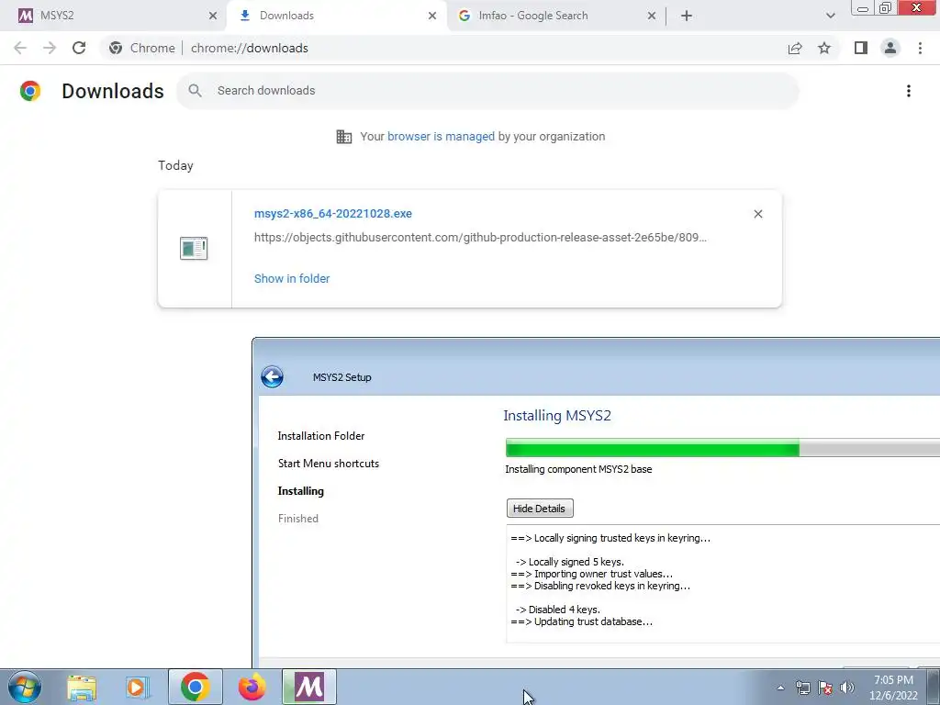
Task: Click the Locally signed 5 keys log line
Action: point(569,562)
